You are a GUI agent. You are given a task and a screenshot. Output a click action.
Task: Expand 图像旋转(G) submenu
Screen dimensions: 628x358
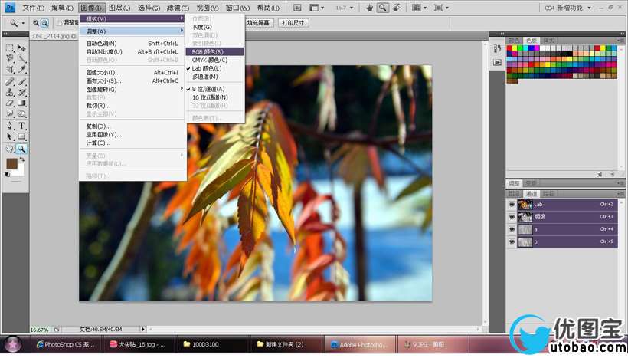(x=132, y=90)
